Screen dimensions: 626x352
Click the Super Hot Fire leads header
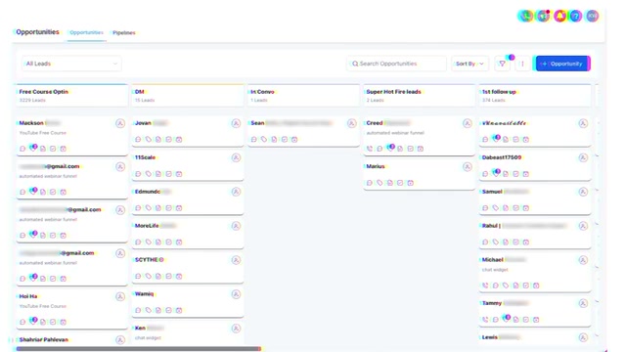point(420,96)
